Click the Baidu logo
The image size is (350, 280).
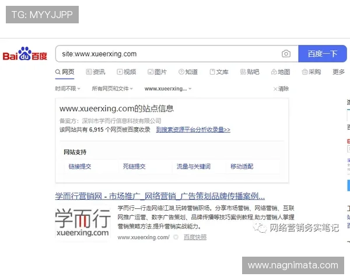(x=24, y=54)
